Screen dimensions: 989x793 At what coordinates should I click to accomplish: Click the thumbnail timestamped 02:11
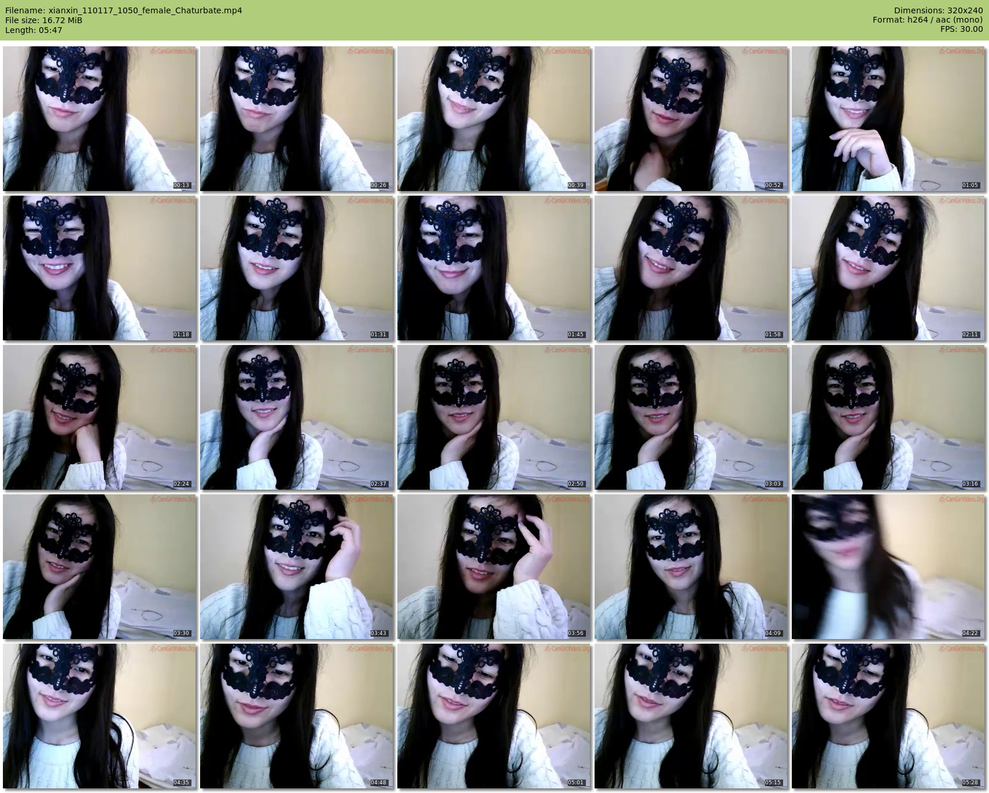tap(888, 268)
